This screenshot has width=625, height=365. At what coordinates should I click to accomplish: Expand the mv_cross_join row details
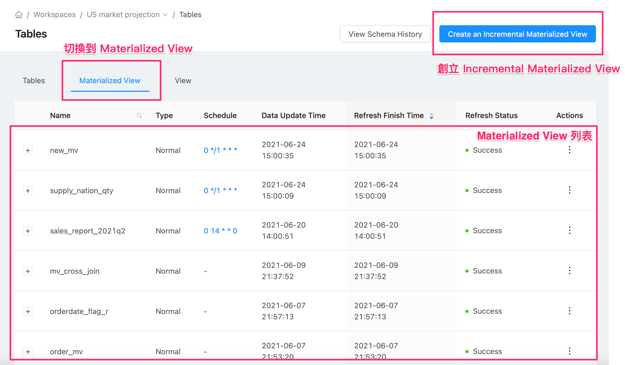(28, 271)
